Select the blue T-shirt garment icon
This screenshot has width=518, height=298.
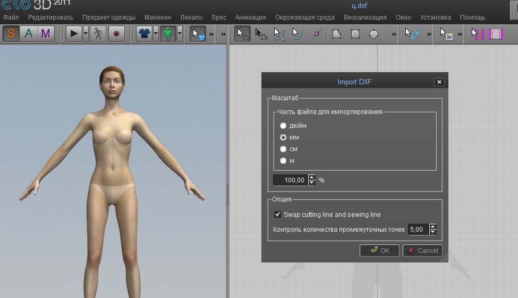pyautogui.click(x=144, y=34)
